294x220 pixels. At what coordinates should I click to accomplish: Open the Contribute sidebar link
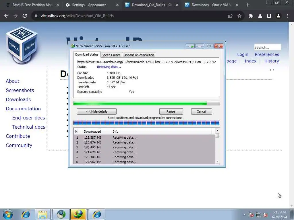[x=18, y=136]
